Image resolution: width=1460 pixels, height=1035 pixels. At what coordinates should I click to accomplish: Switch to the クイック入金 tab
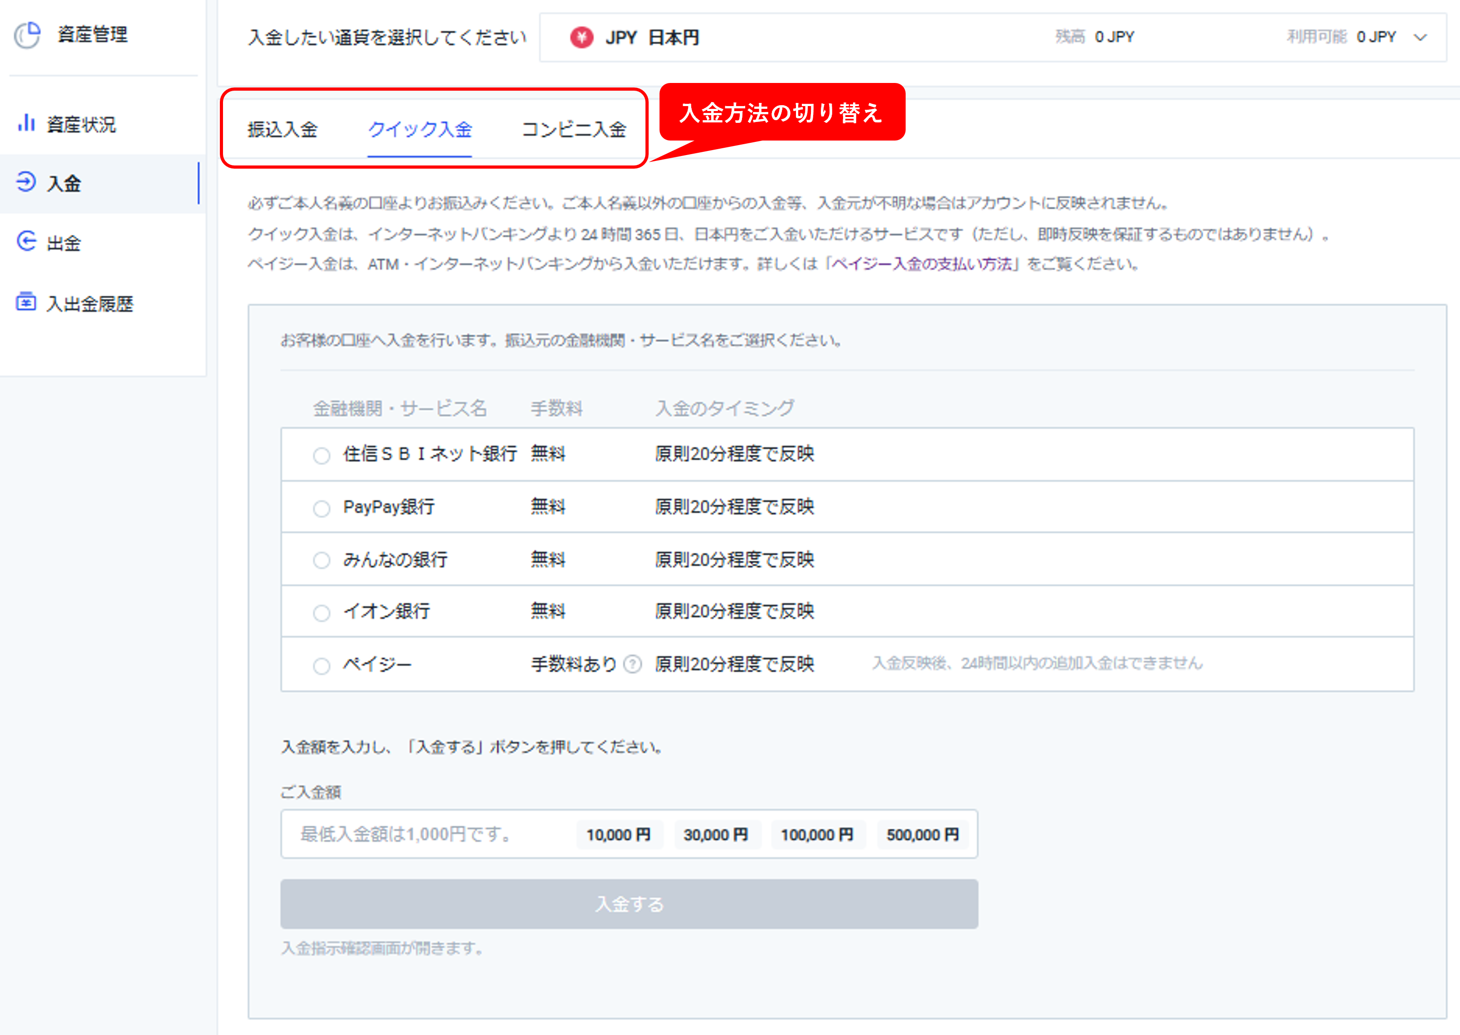[420, 129]
